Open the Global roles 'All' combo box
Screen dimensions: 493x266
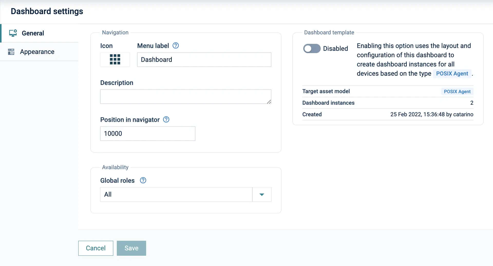(176, 195)
